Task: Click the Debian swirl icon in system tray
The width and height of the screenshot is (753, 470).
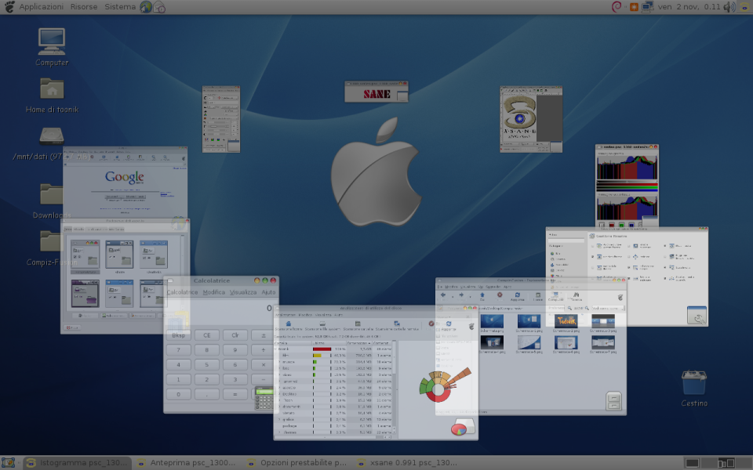Action: click(x=617, y=7)
